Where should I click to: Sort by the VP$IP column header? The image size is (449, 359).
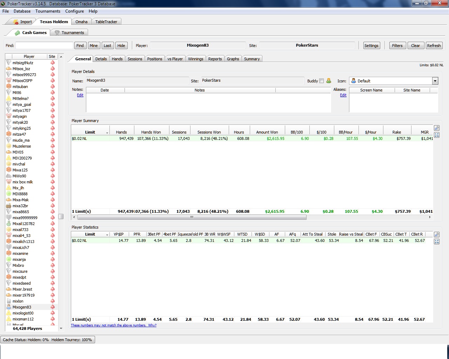tap(119, 234)
